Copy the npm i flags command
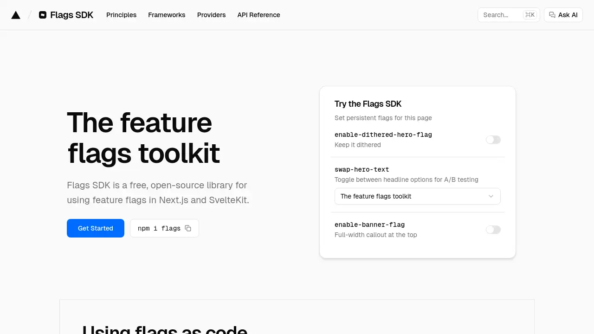This screenshot has width=594, height=334. [x=188, y=228]
